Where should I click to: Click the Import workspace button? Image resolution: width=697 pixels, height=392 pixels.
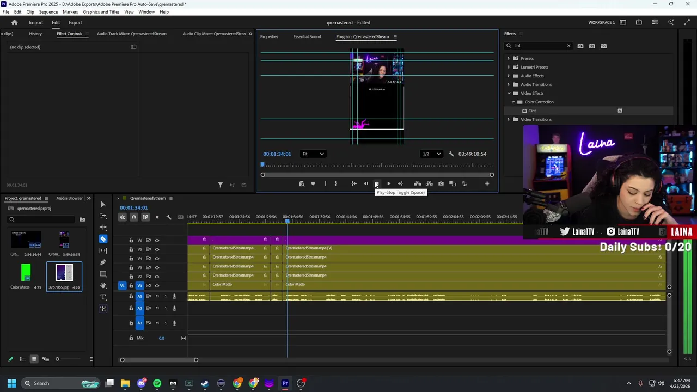pos(36,22)
